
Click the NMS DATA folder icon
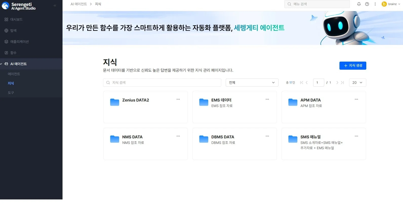pos(114,139)
